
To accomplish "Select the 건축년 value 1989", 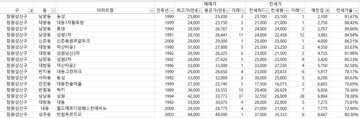I will pos(165,90).
